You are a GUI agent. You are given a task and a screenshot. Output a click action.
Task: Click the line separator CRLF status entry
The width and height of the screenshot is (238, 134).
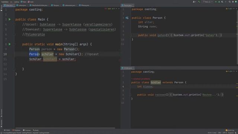(219, 133)
